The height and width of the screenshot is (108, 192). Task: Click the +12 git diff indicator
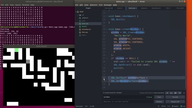(183, 106)
